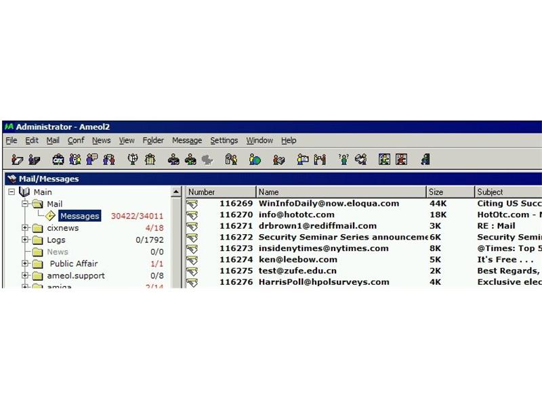The width and height of the screenshot is (542, 406).
Task: Open the View menu
Action: (x=127, y=141)
